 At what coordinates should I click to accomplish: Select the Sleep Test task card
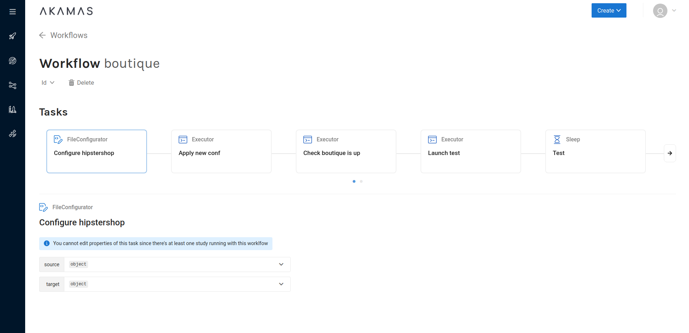click(595, 151)
